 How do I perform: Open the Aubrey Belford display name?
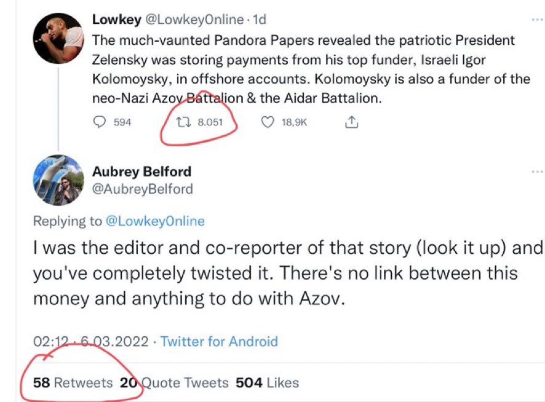click(141, 171)
